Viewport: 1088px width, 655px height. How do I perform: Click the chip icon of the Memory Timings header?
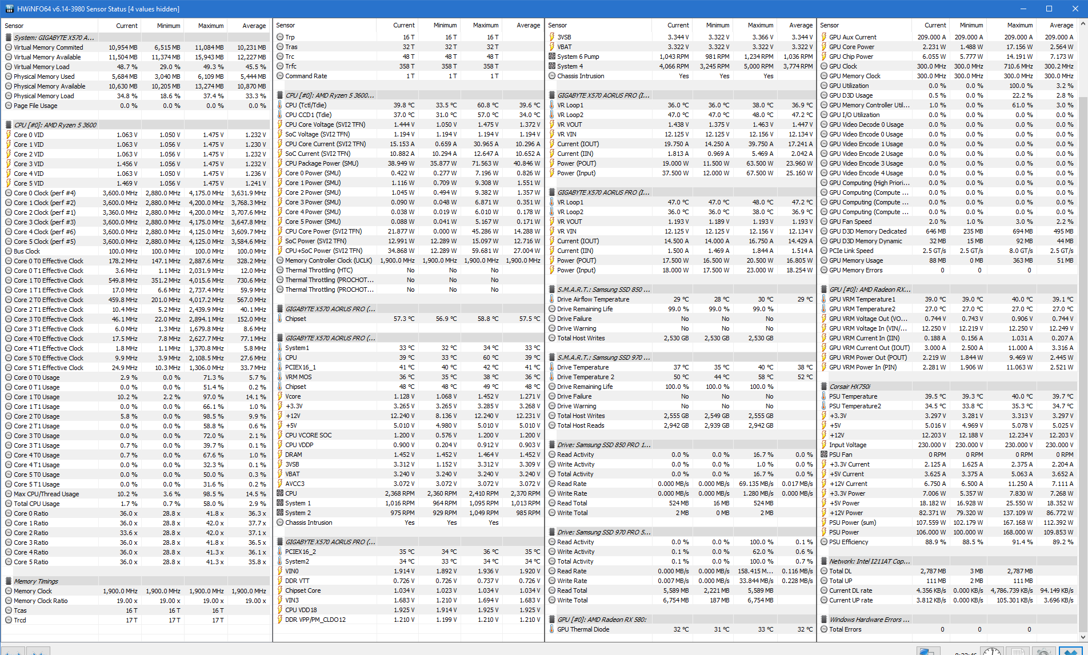point(9,581)
